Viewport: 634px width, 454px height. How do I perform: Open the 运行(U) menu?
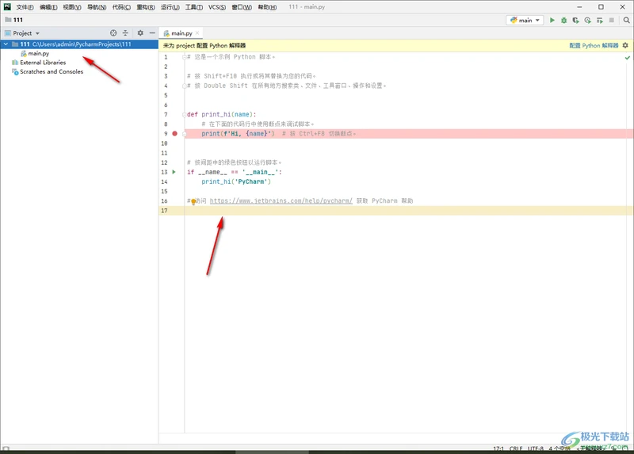click(170, 7)
